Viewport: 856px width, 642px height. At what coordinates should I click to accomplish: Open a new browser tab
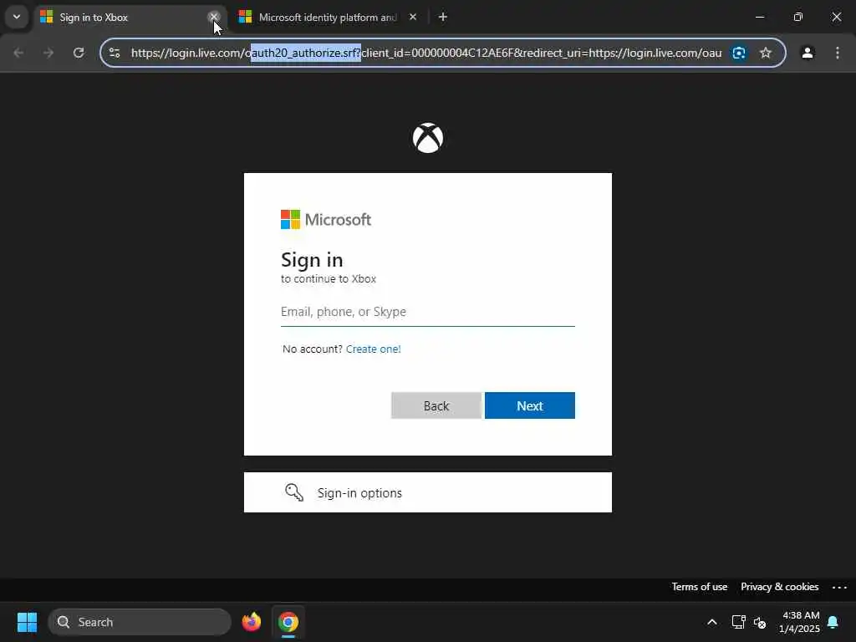443,17
